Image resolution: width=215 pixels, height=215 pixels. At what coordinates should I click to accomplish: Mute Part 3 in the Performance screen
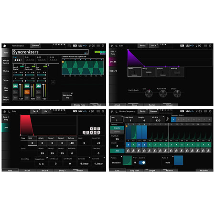coord(39,92)
